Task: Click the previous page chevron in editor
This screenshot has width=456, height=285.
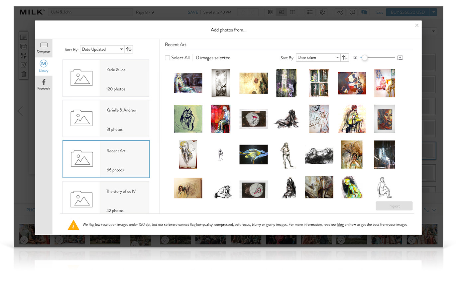Action: coord(20,111)
